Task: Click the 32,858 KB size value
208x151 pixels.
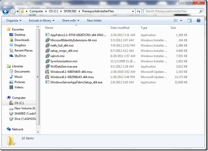Action: click(181, 82)
